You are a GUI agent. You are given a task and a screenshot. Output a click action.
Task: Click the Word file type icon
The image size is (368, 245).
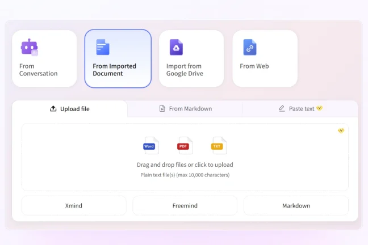tap(151, 146)
